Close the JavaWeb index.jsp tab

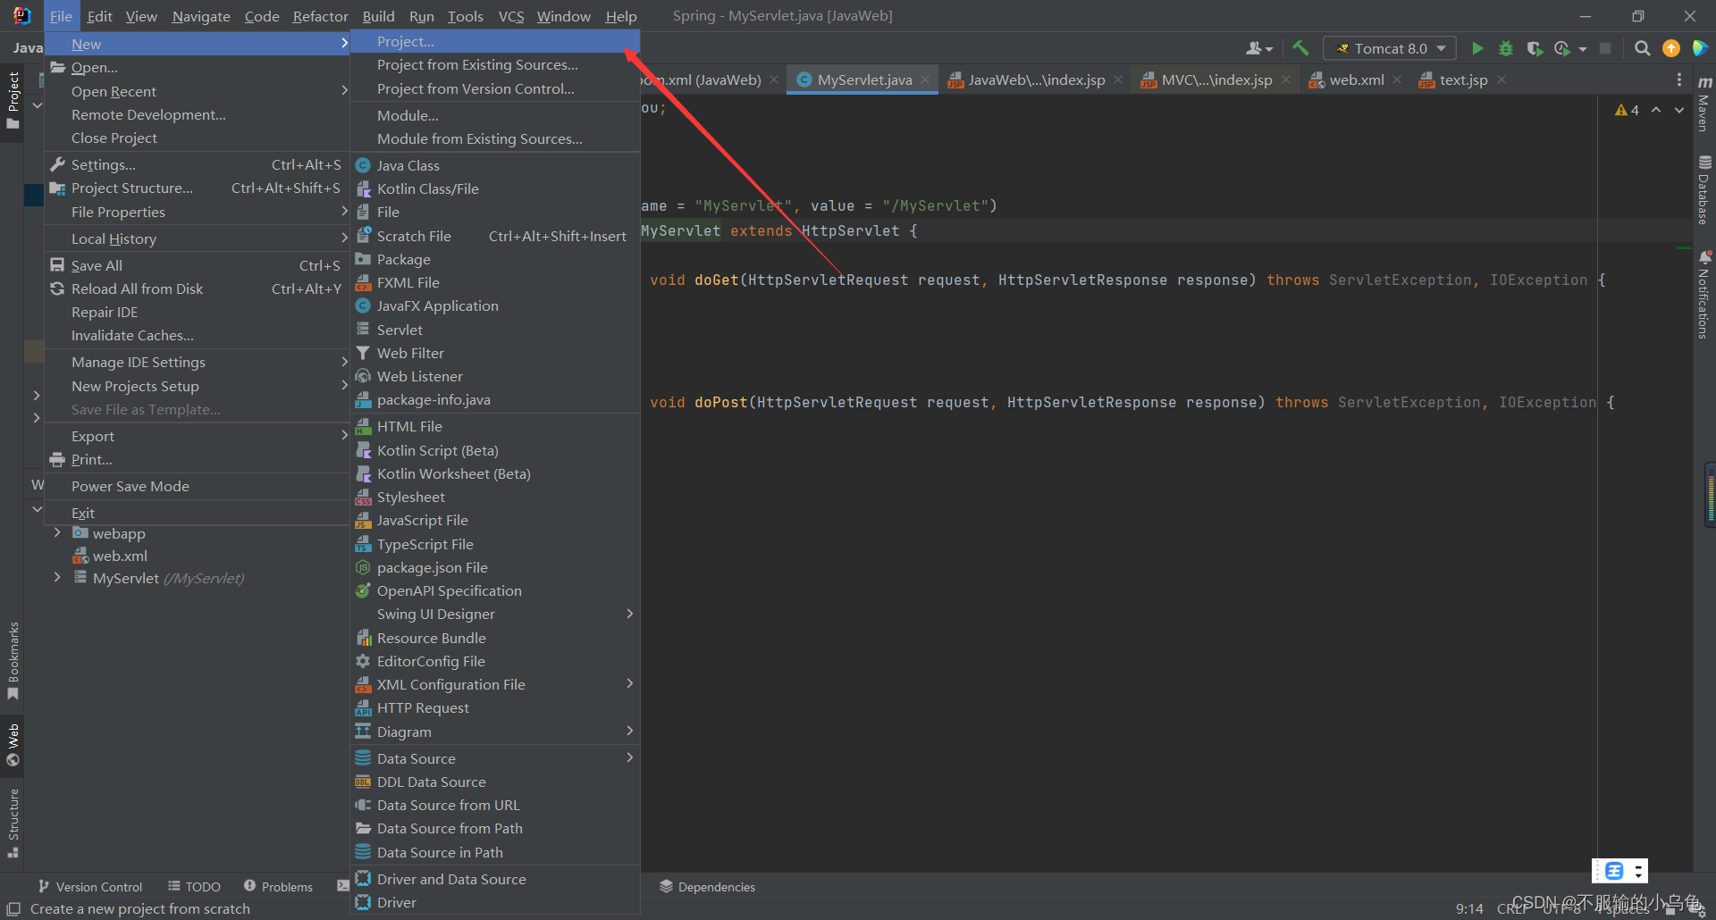[x=1118, y=79]
